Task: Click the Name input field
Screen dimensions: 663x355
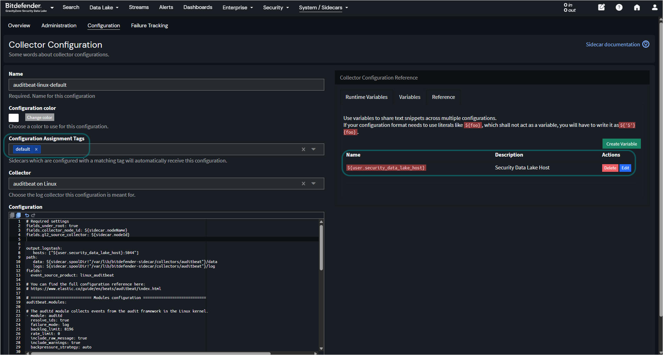Action: (166, 85)
